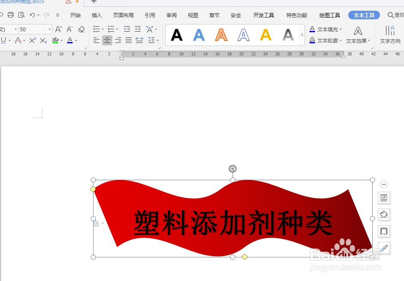Screen dimensions: 404x281
Task: Toggle strikethrough text formatting
Action: [18, 40]
